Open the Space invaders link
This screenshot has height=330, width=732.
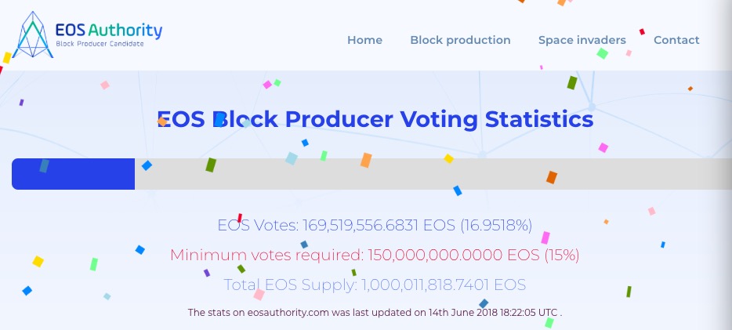point(582,40)
